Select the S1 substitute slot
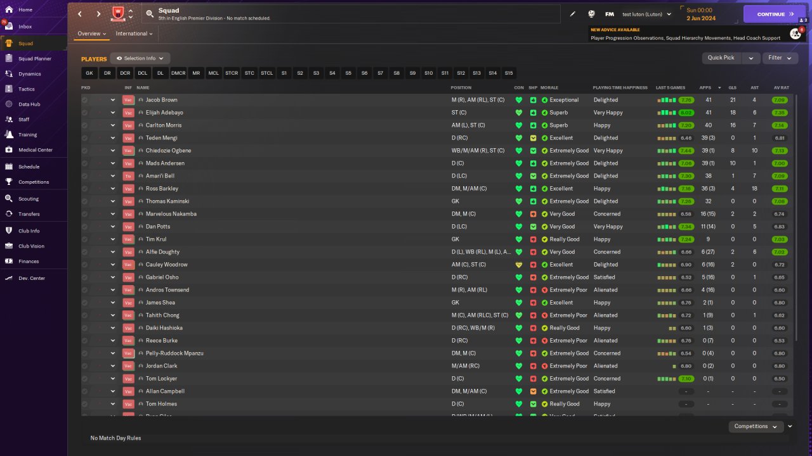The image size is (812, 456). pos(284,73)
